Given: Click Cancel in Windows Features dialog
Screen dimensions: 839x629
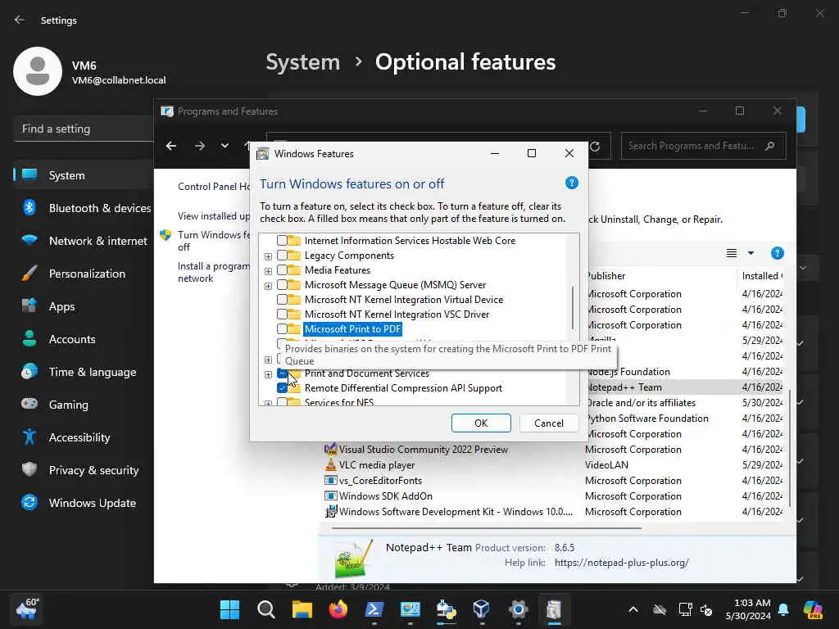Looking at the screenshot, I should [548, 423].
